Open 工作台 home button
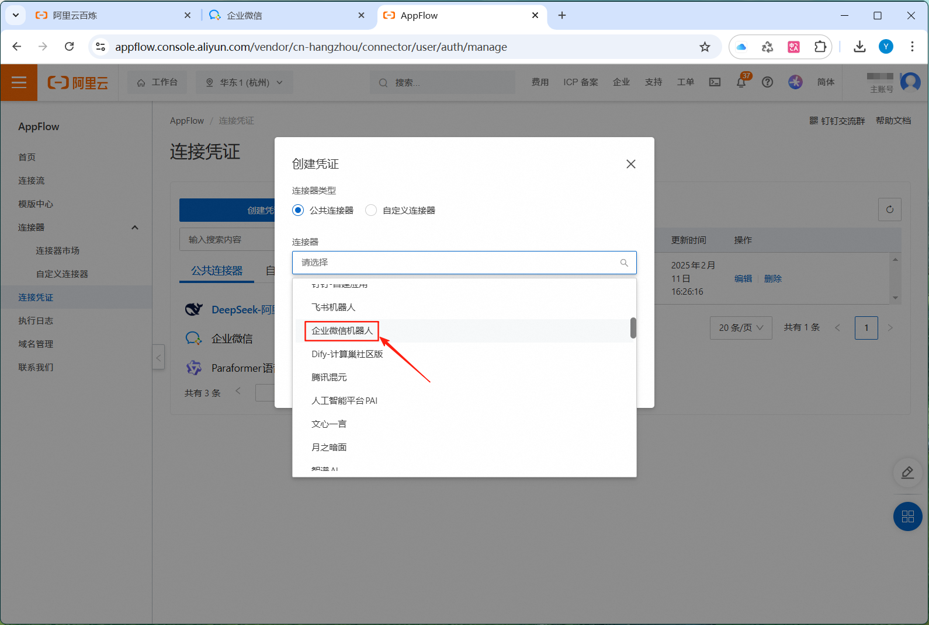This screenshot has width=929, height=625. click(x=157, y=82)
